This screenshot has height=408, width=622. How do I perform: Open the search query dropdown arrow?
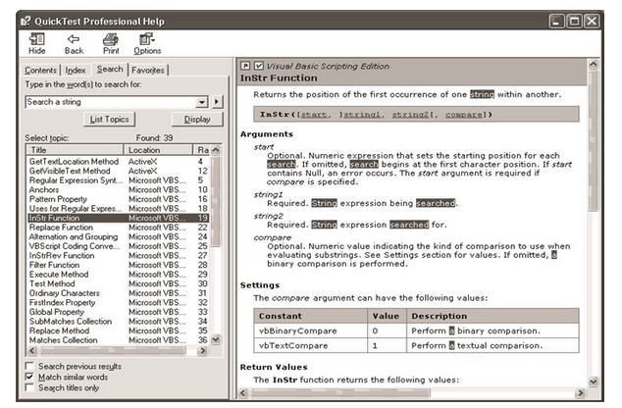coord(202,102)
